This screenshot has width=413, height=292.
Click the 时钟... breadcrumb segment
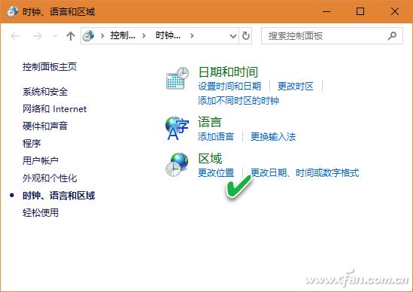168,35
